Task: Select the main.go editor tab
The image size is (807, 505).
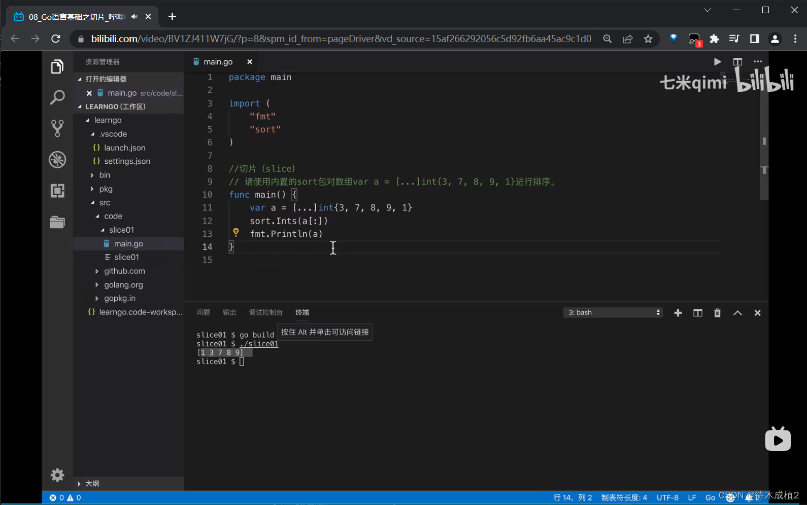Action: tap(218, 62)
